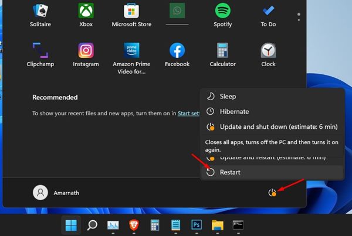Click the Recommended section heading
The width and height of the screenshot is (352, 236).
click(x=55, y=97)
